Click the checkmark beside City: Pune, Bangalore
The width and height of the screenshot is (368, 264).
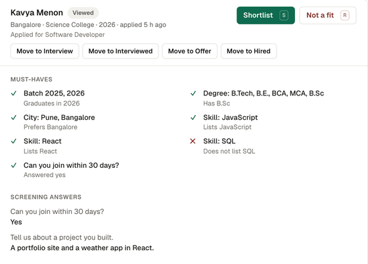(14, 117)
